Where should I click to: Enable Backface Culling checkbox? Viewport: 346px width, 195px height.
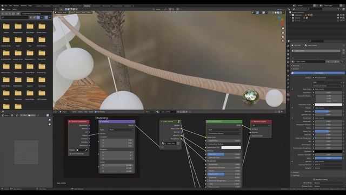(314, 179)
